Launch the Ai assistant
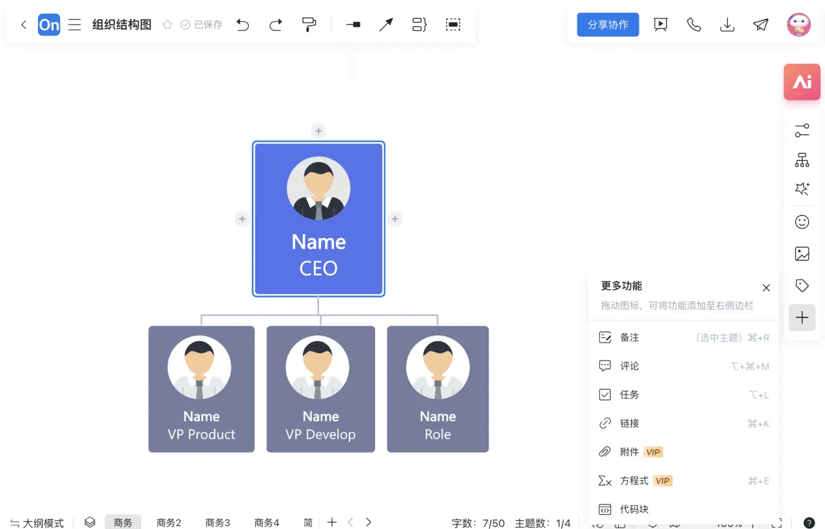 pos(802,82)
